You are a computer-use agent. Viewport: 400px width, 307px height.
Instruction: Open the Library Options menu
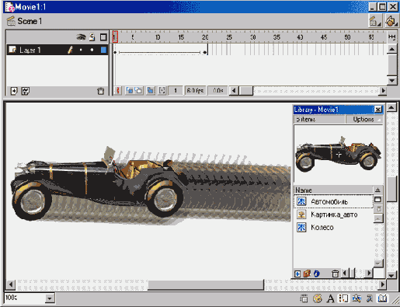tap(364, 119)
